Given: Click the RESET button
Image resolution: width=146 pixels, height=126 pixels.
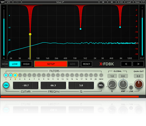Looking at the screenshot, I should 87,64.
